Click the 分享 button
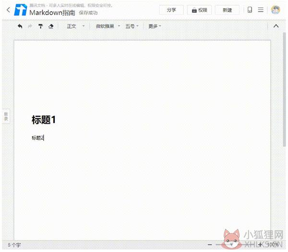 click(x=171, y=10)
